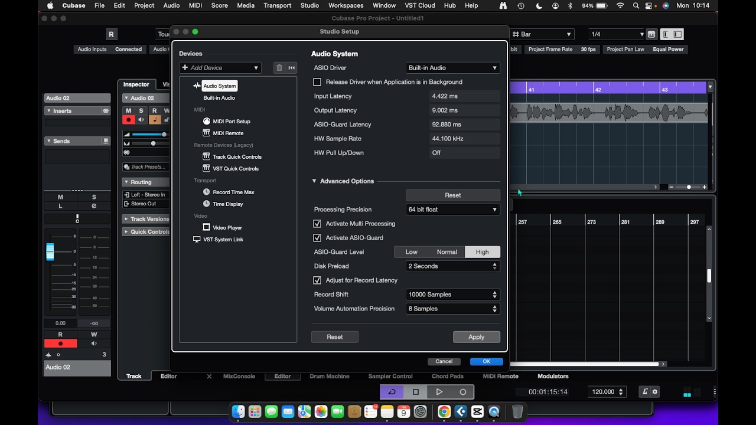Screen dimensions: 756x425
Task: Uncheck Activate Multi Processing
Action: click(x=317, y=224)
